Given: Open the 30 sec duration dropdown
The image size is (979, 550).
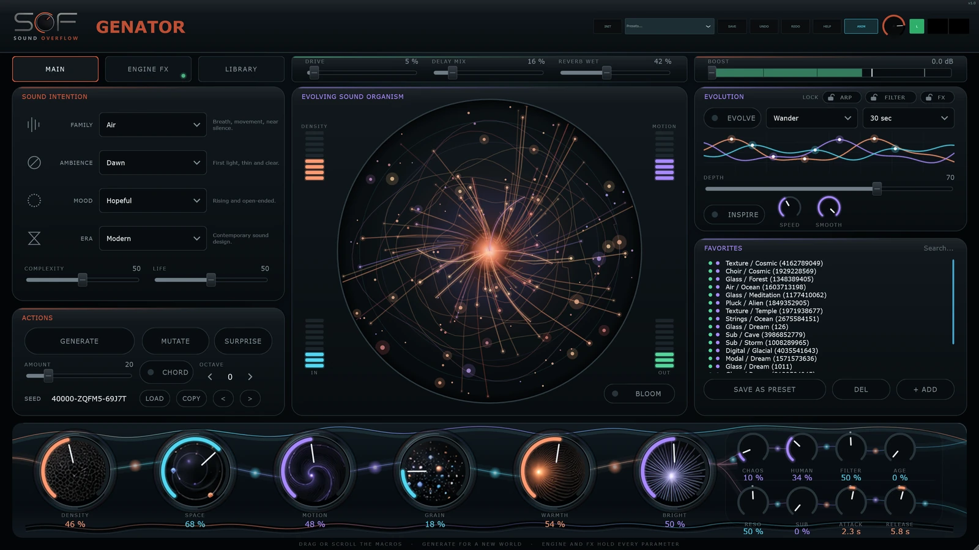Looking at the screenshot, I should [x=909, y=118].
